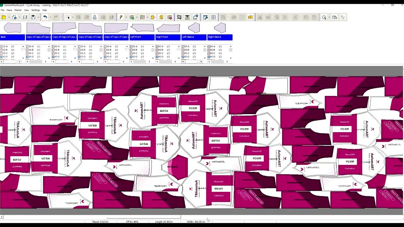Start automatic nesting with lightning icon
This screenshot has width=404, height=227.
[121, 17]
